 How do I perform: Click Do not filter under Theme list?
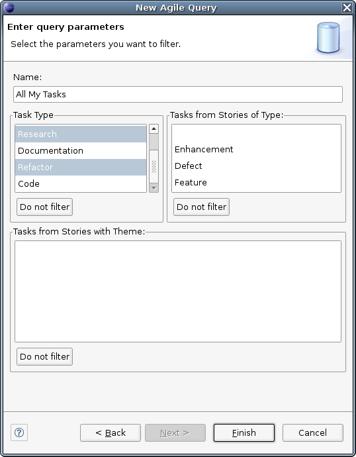pyautogui.click(x=44, y=356)
